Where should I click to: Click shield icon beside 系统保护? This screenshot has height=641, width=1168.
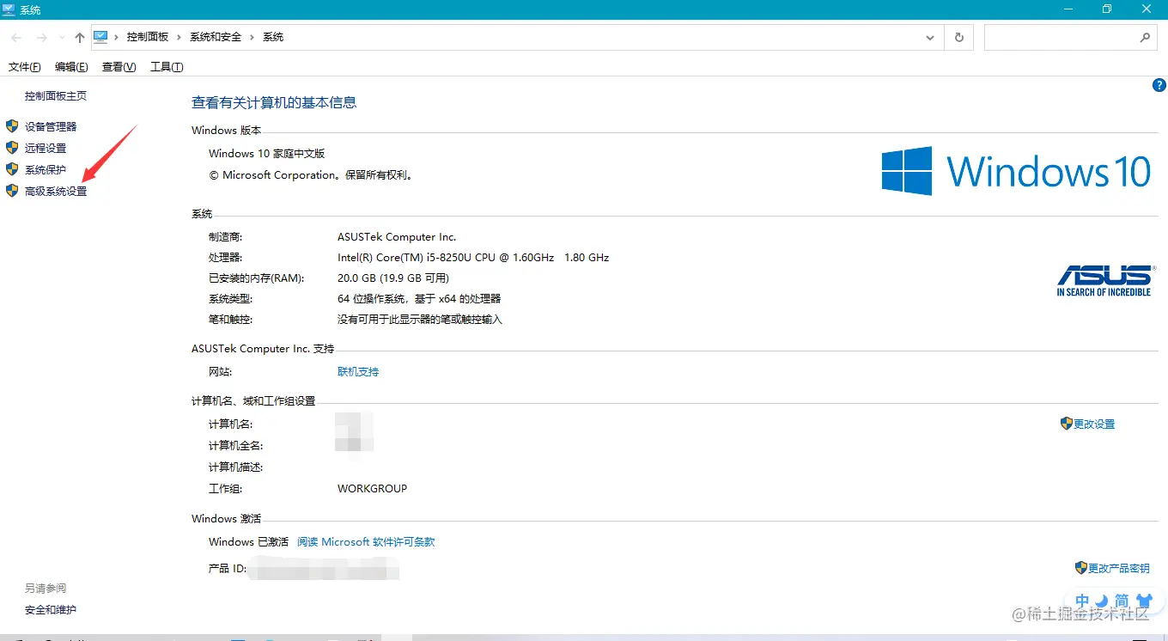click(12, 168)
